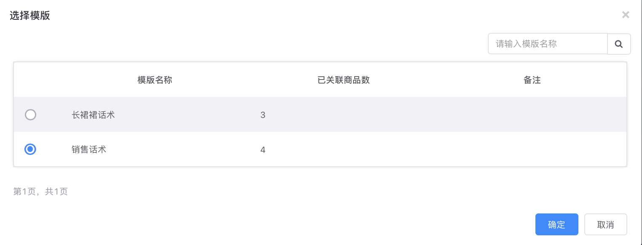Image resolution: width=642 pixels, height=245 pixels.
Task: Click the 模版名称 column header
Action: (155, 80)
